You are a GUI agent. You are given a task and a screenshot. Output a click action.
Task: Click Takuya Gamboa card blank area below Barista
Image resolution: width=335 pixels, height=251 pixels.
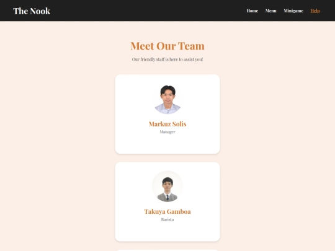point(167,232)
